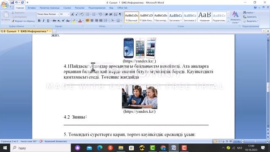Open the Шрифт dialog launcher
This screenshot has width=270, height=152.
point(83,26)
